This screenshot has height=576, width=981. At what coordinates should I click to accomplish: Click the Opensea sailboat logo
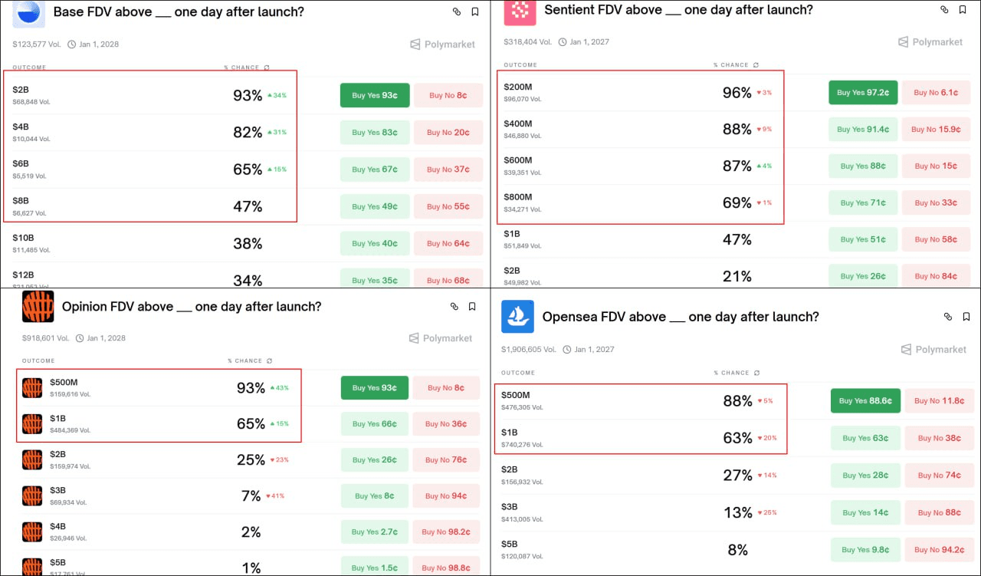(x=517, y=317)
